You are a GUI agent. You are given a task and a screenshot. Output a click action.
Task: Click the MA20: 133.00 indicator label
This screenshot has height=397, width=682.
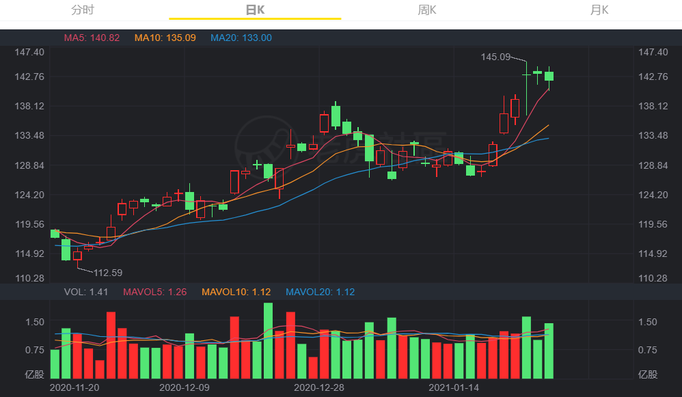pos(241,38)
